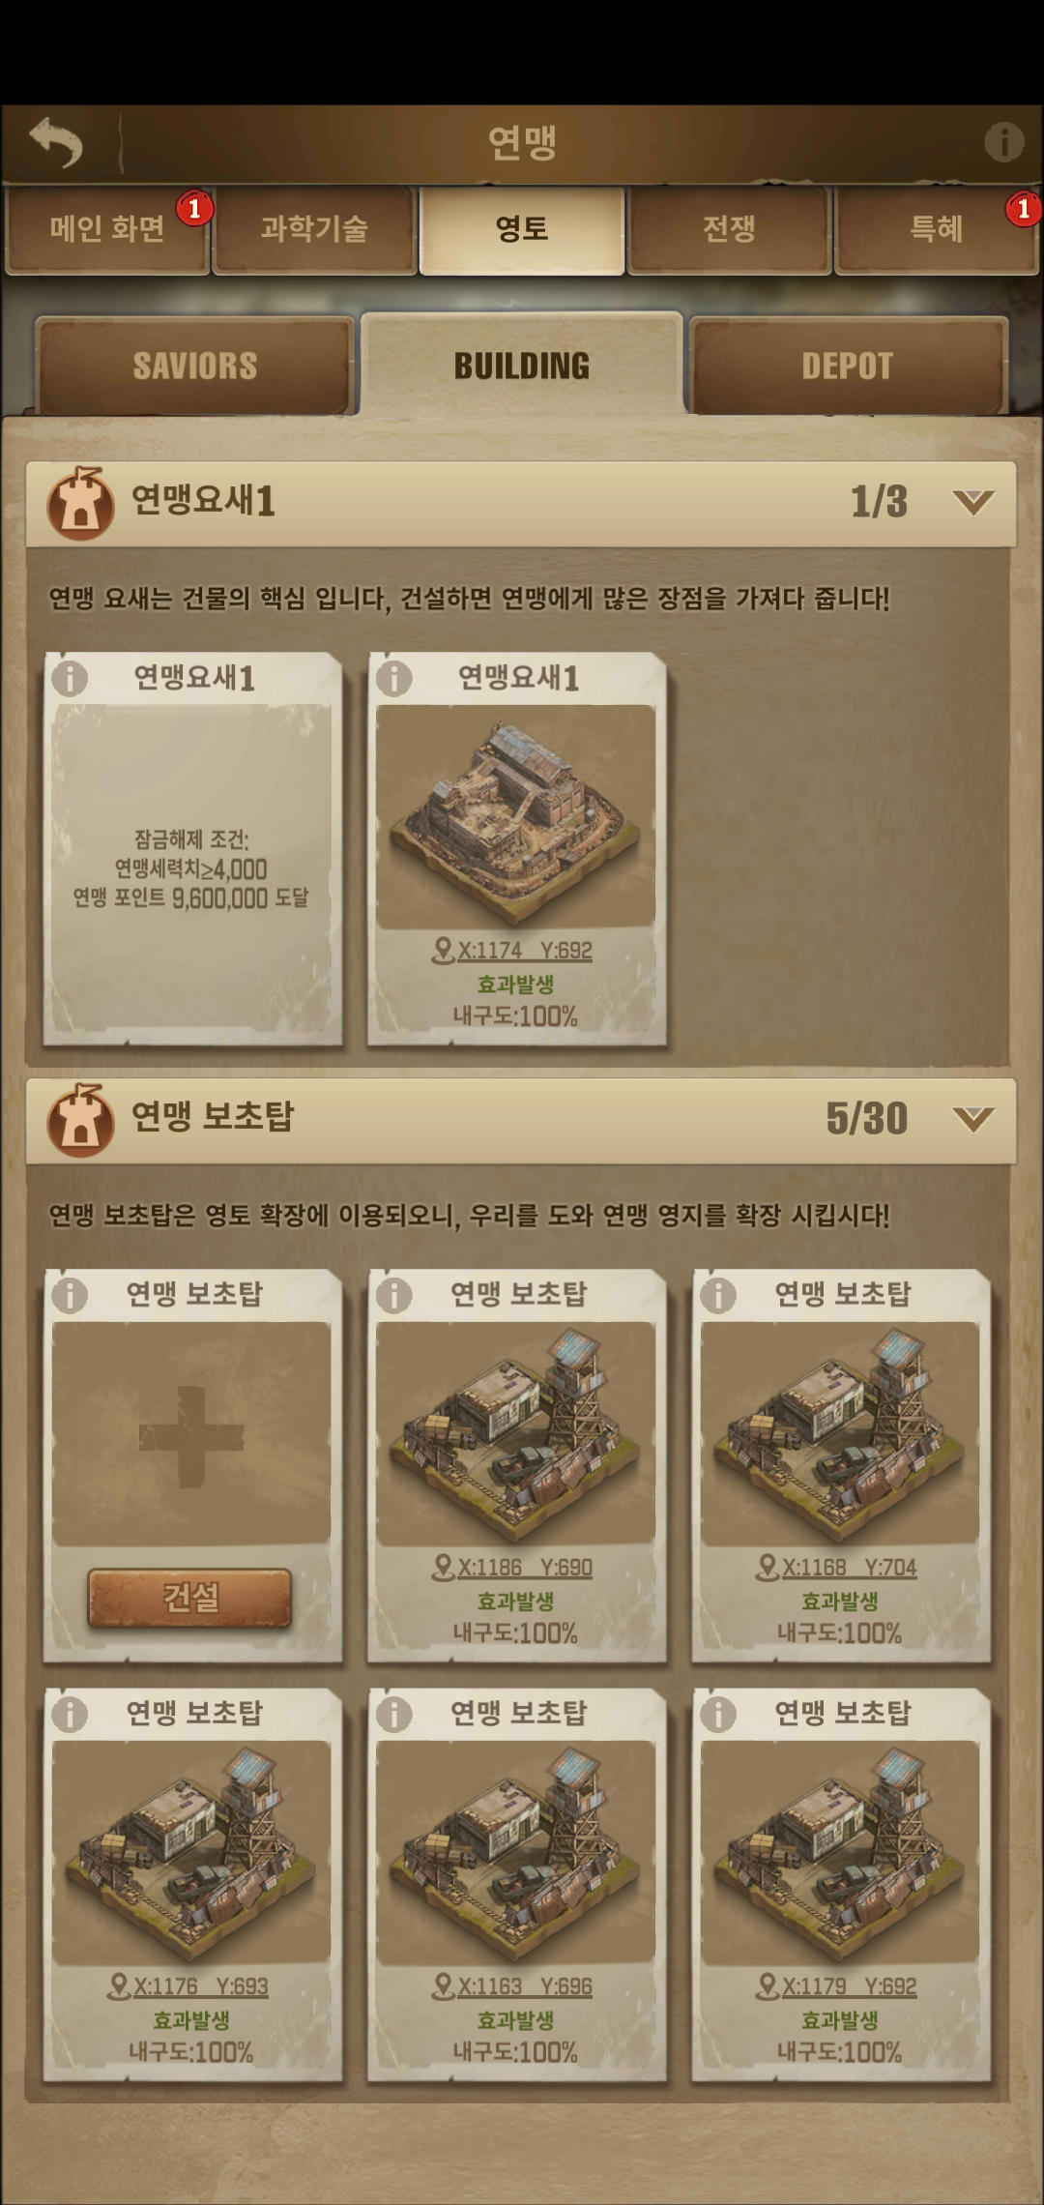The width and height of the screenshot is (1044, 2205).
Task: Tap info icon on locked 연맹요새1 card
Action: (70, 678)
